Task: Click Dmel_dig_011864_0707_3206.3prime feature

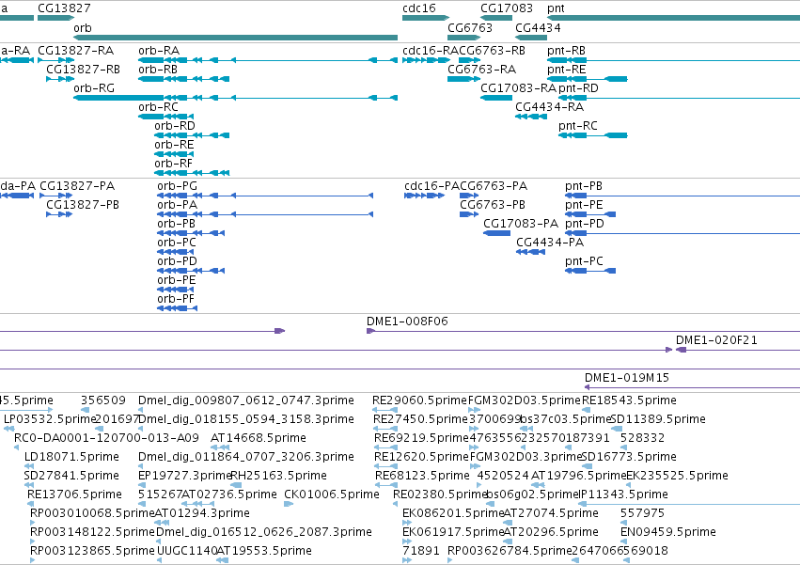Action: pyautogui.click(x=246, y=457)
